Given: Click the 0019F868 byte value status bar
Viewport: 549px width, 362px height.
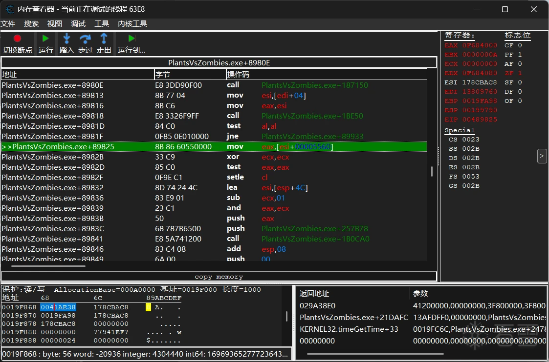Looking at the screenshot, I should [x=146, y=354].
